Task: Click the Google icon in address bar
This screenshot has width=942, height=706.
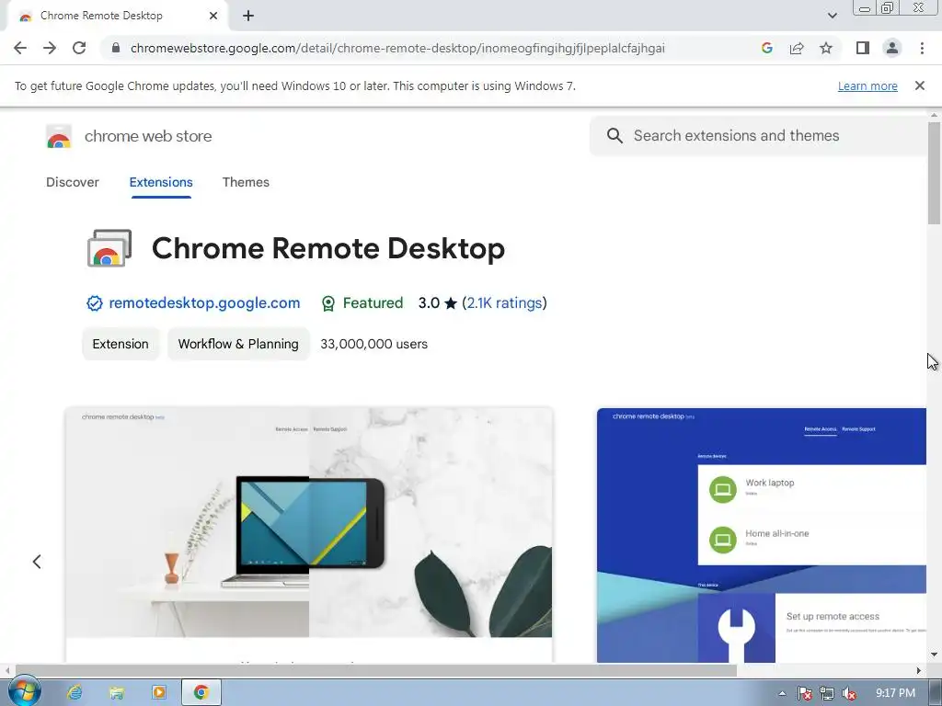Action: click(x=766, y=48)
